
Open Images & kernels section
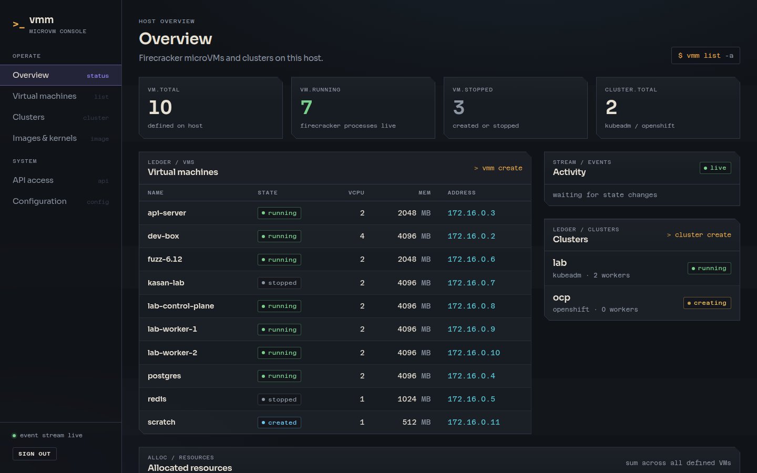60,138
